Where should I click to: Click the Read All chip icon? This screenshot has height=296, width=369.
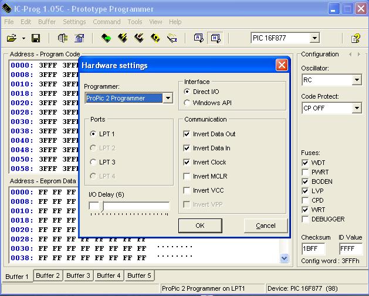coord(106,38)
